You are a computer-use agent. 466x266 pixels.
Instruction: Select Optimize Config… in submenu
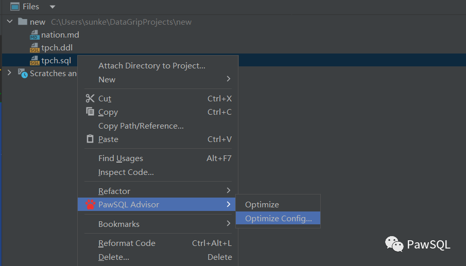278,219
